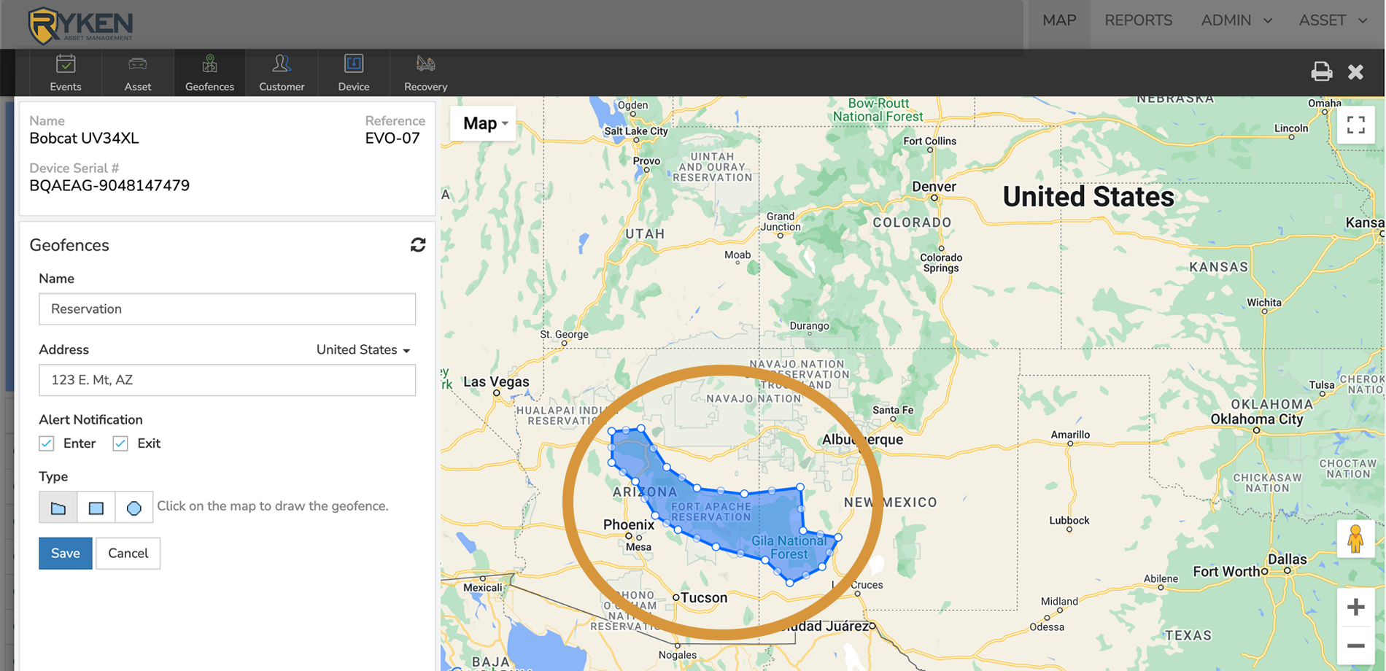Toggle the map fullscreen control
The image size is (1386, 671).
pos(1357,125)
